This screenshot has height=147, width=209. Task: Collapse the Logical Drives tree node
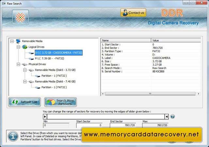click(19, 47)
